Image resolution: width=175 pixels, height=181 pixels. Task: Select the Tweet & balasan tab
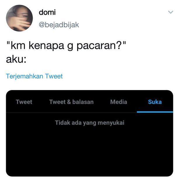[71, 102]
